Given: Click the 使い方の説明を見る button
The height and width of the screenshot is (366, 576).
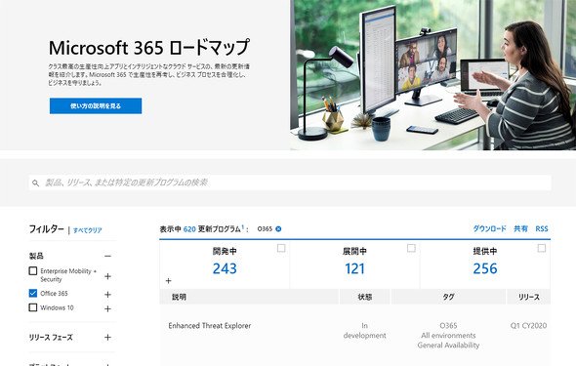Looking at the screenshot, I should pos(96,106).
